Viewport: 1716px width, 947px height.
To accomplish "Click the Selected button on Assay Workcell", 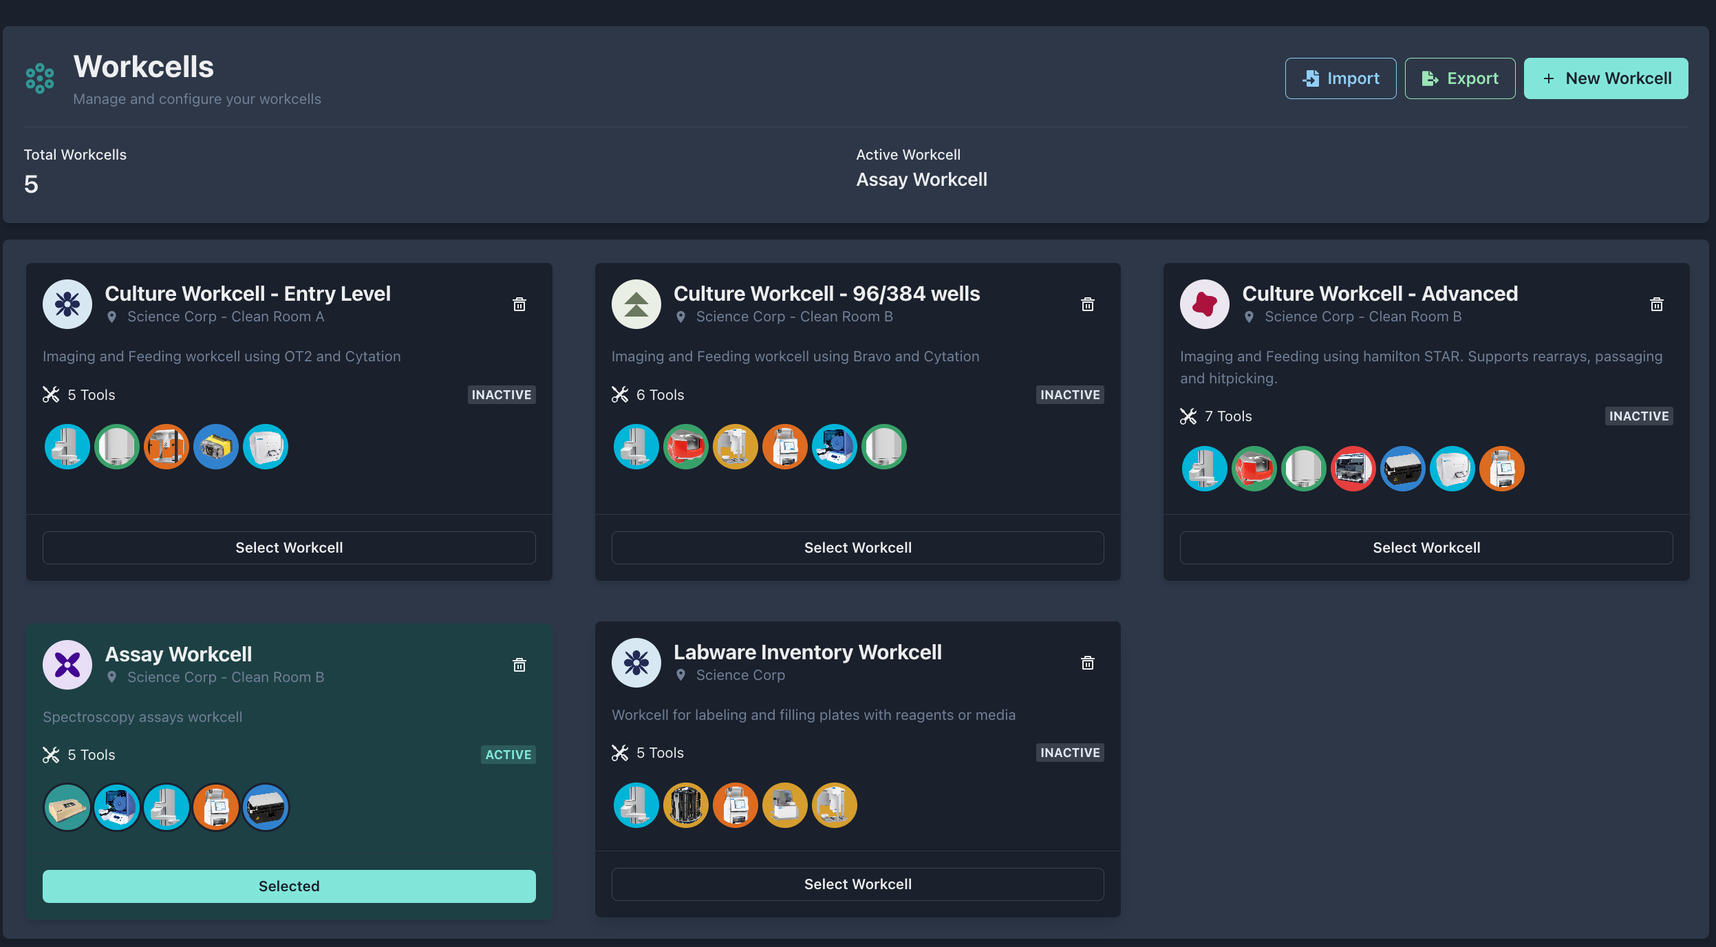I will (289, 886).
